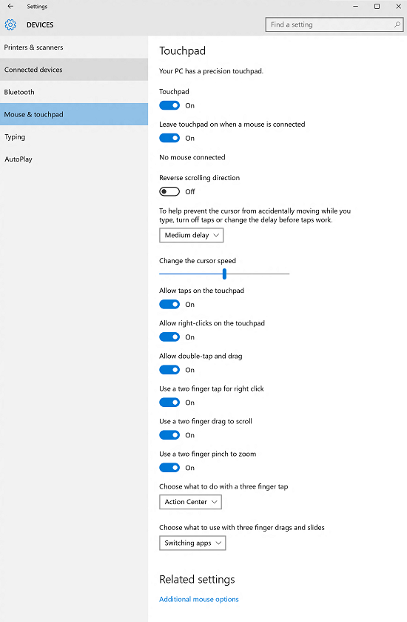Toggle two finger pinch to zoom
The image size is (407, 622).
[x=169, y=468]
